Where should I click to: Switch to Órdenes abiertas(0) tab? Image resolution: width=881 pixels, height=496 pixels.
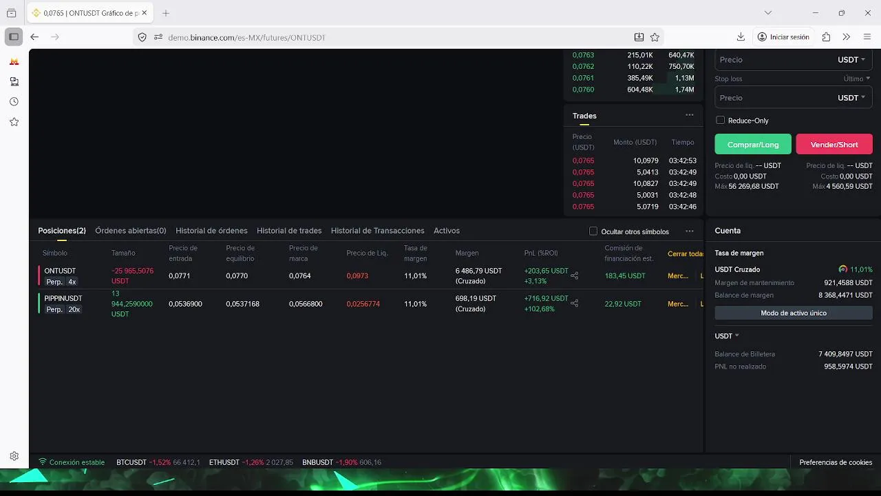[x=131, y=231]
